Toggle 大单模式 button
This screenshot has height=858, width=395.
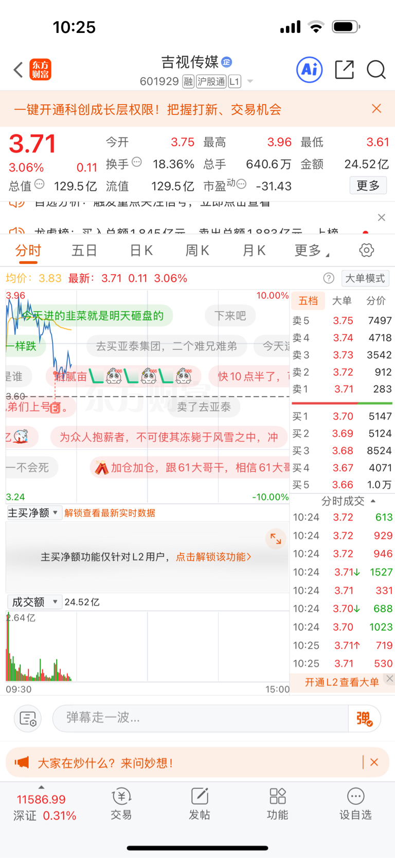pyautogui.click(x=365, y=278)
